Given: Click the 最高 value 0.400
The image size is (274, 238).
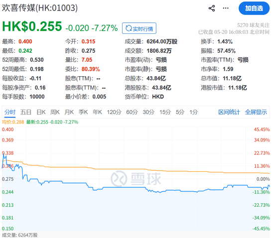Looking at the screenshot, I should coord(25,41).
